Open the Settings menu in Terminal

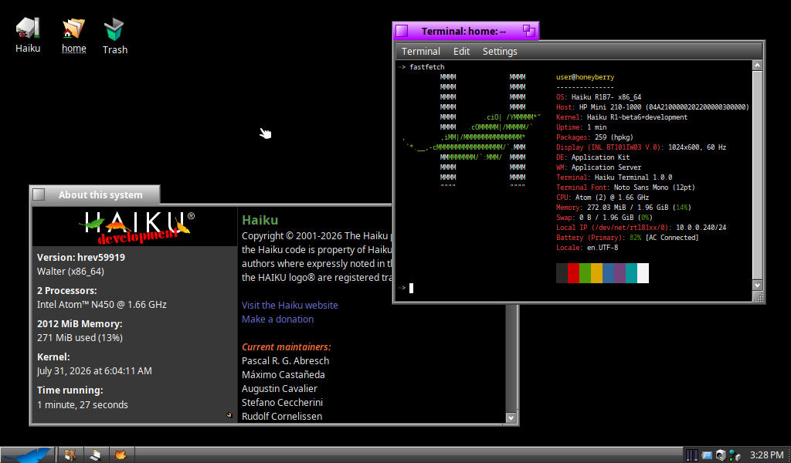coord(500,52)
